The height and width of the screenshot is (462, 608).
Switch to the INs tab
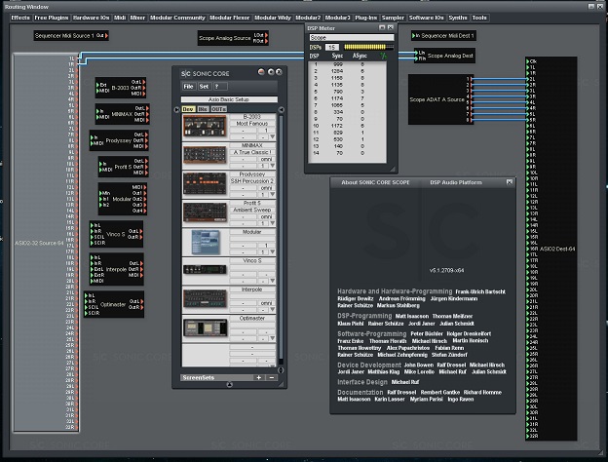click(x=203, y=109)
